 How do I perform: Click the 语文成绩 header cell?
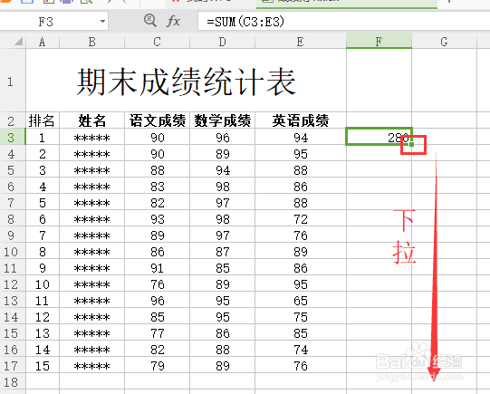click(158, 121)
